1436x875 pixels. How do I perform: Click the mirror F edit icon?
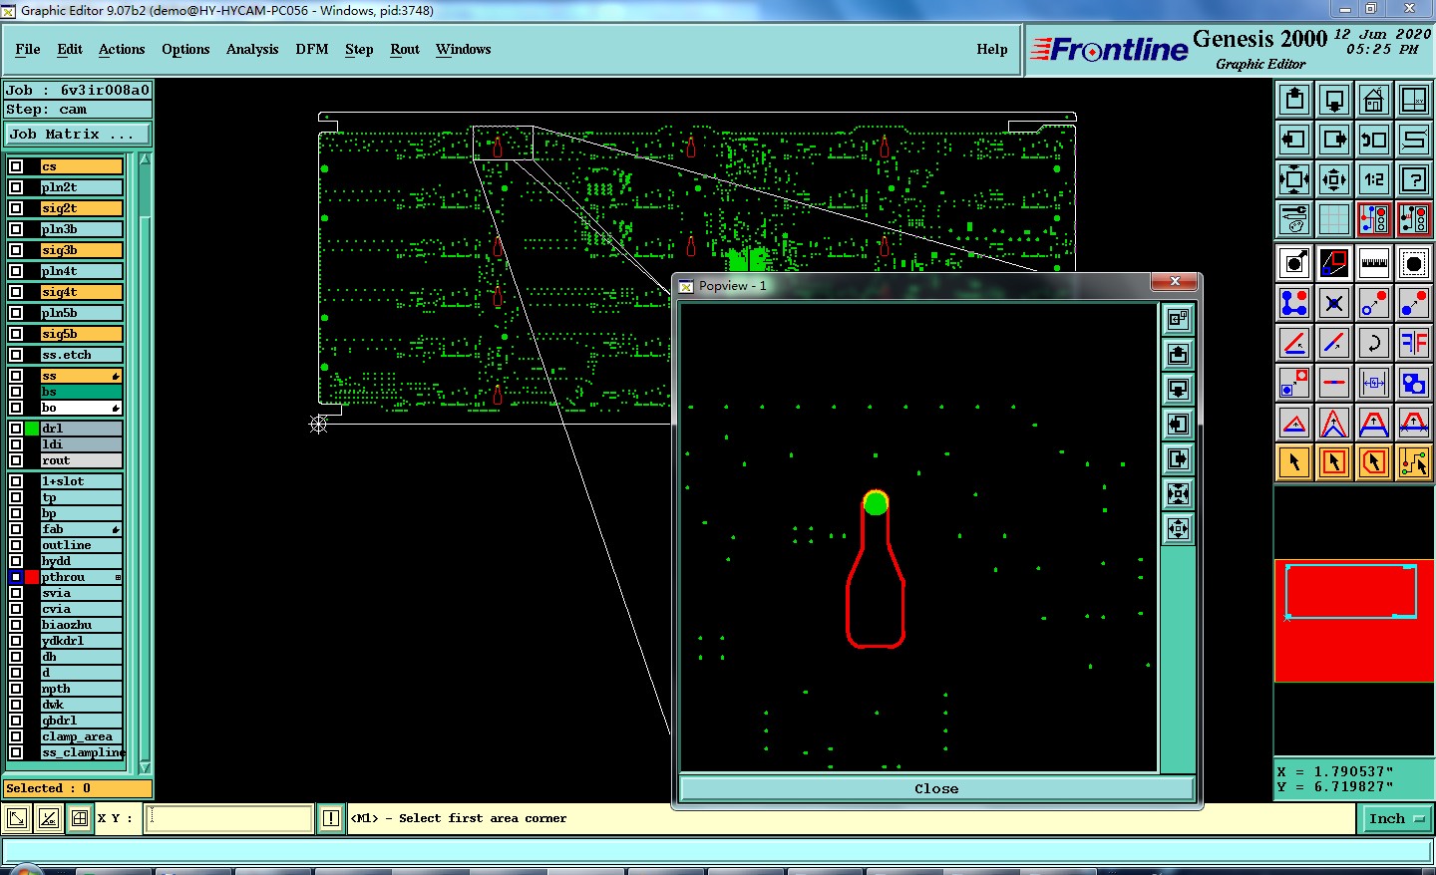click(x=1414, y=343)
